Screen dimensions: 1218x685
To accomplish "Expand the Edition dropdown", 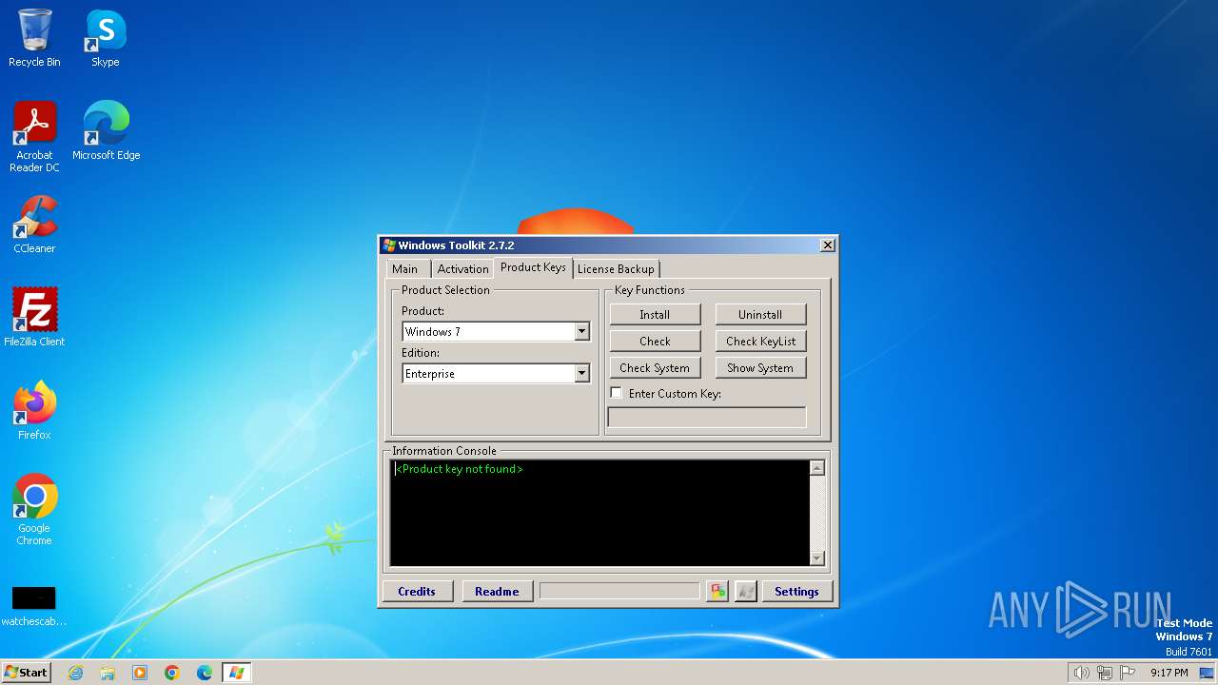I will tap(581, 374).
